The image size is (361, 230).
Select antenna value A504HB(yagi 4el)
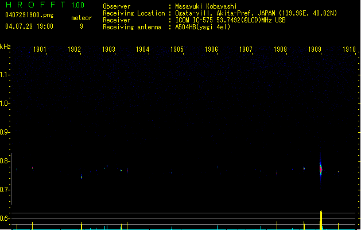click(x=203, y=27)
